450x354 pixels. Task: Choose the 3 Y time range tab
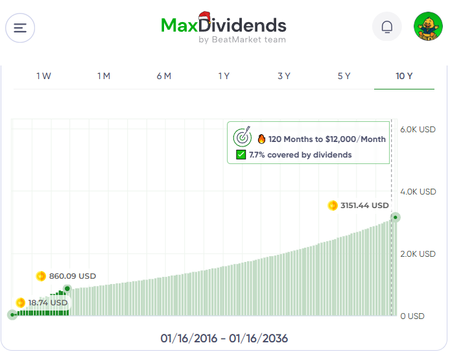point(284,76)
